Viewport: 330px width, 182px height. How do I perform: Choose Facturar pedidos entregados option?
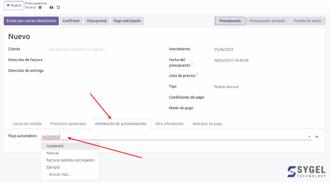(x=70, y=160)
